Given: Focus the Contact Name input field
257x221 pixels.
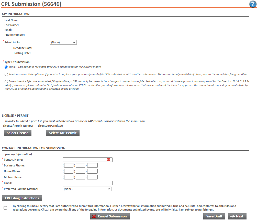Looking at the screenshot, I should (87, 160).
